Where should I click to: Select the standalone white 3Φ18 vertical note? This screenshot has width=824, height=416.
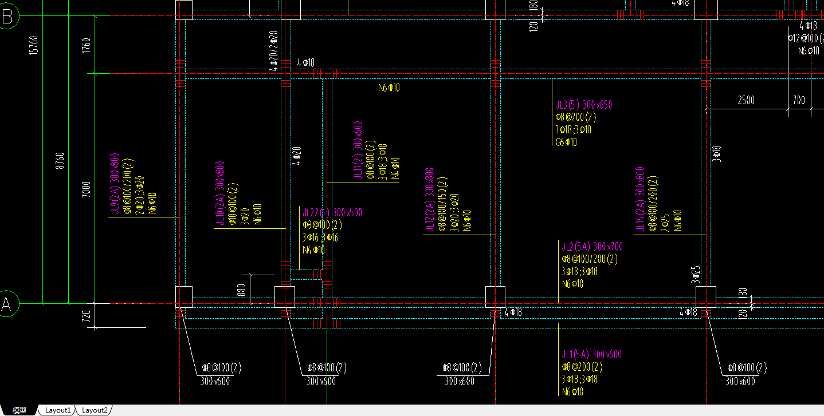click(717, 153)
